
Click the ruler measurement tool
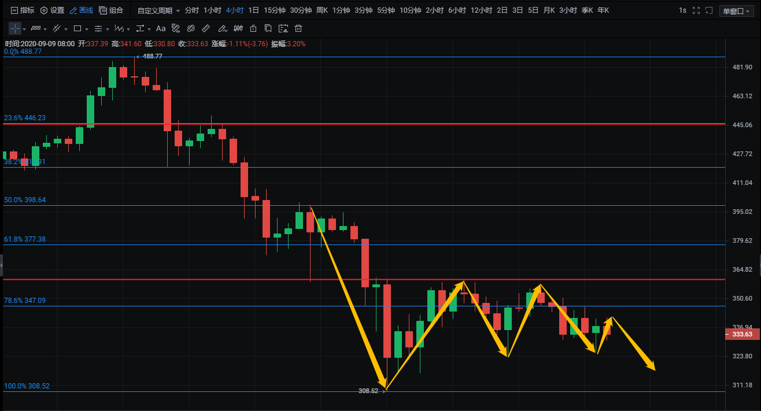pyautogui.click(x=206, y=28)
